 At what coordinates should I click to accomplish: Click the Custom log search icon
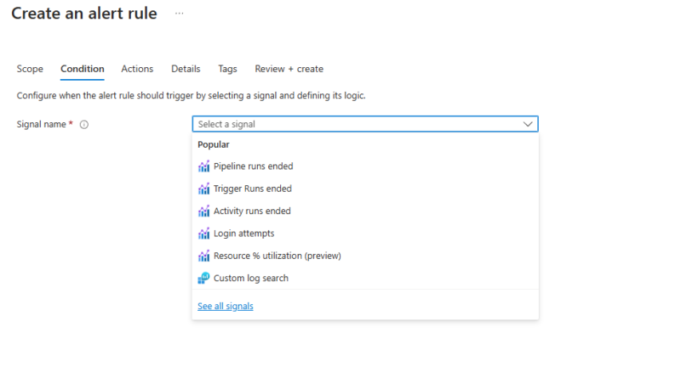tap(203, 278)
